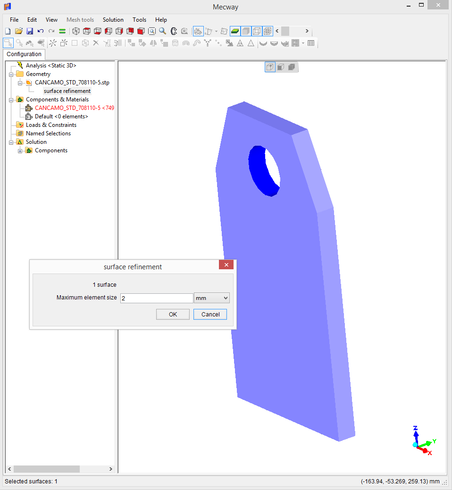Switch to the isometric view cube icon
Viewport: 452px width, 490px height.
pos(76,31)
